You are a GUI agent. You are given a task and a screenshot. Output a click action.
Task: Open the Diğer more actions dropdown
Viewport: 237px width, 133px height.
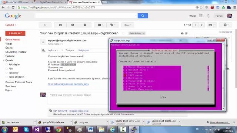click(x=128, y=25)
